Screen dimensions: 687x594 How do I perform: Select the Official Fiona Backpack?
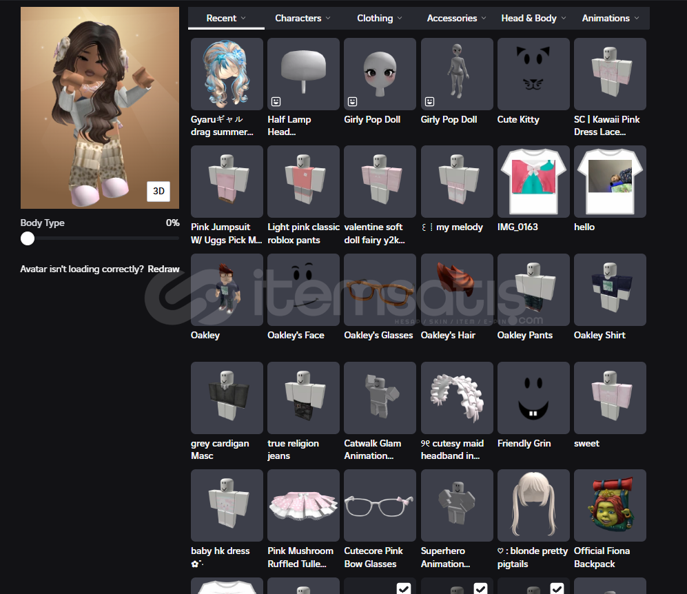click(610, 506)
